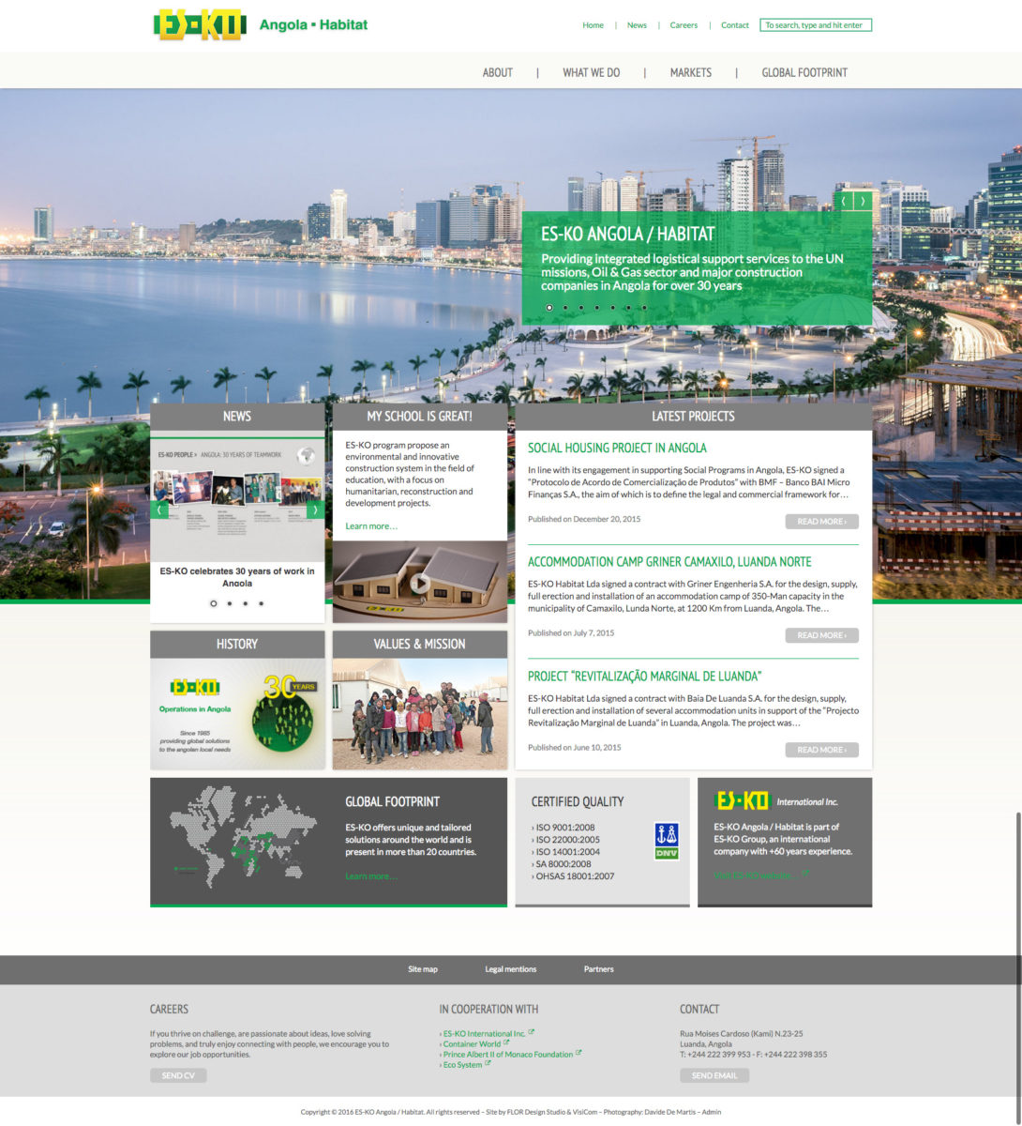Screen dimensions: 1022x1126
Task: Click Learn more under My School
Action: tap(371, 526)
